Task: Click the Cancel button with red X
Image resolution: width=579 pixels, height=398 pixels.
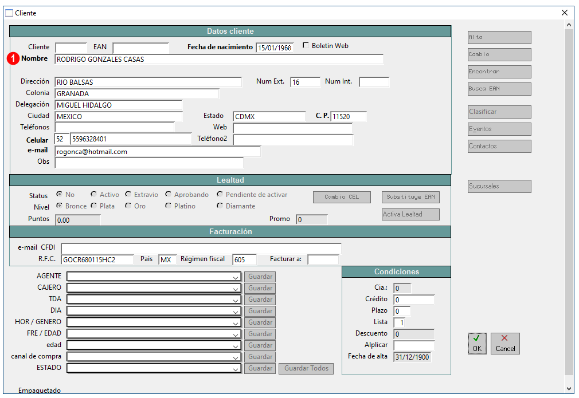Action: [505, 344]
